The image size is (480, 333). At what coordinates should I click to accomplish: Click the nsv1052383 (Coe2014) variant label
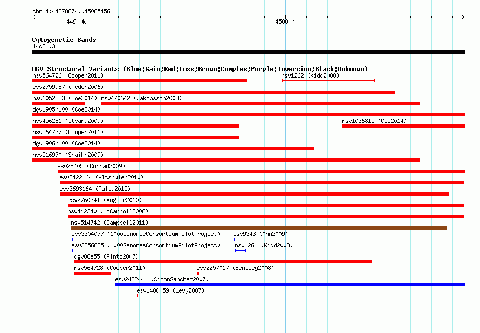[x=65, y=98]
